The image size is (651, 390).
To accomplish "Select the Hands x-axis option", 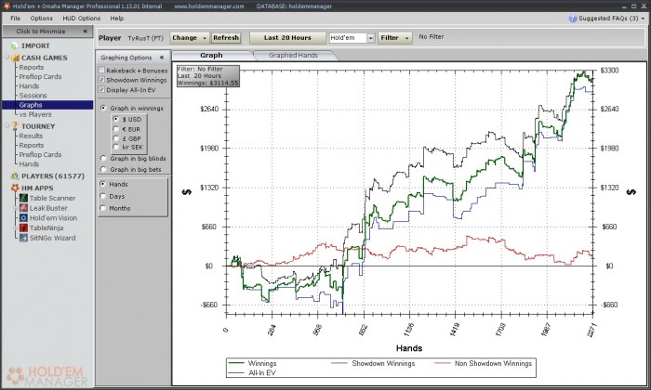I will [x=103, y=184].
